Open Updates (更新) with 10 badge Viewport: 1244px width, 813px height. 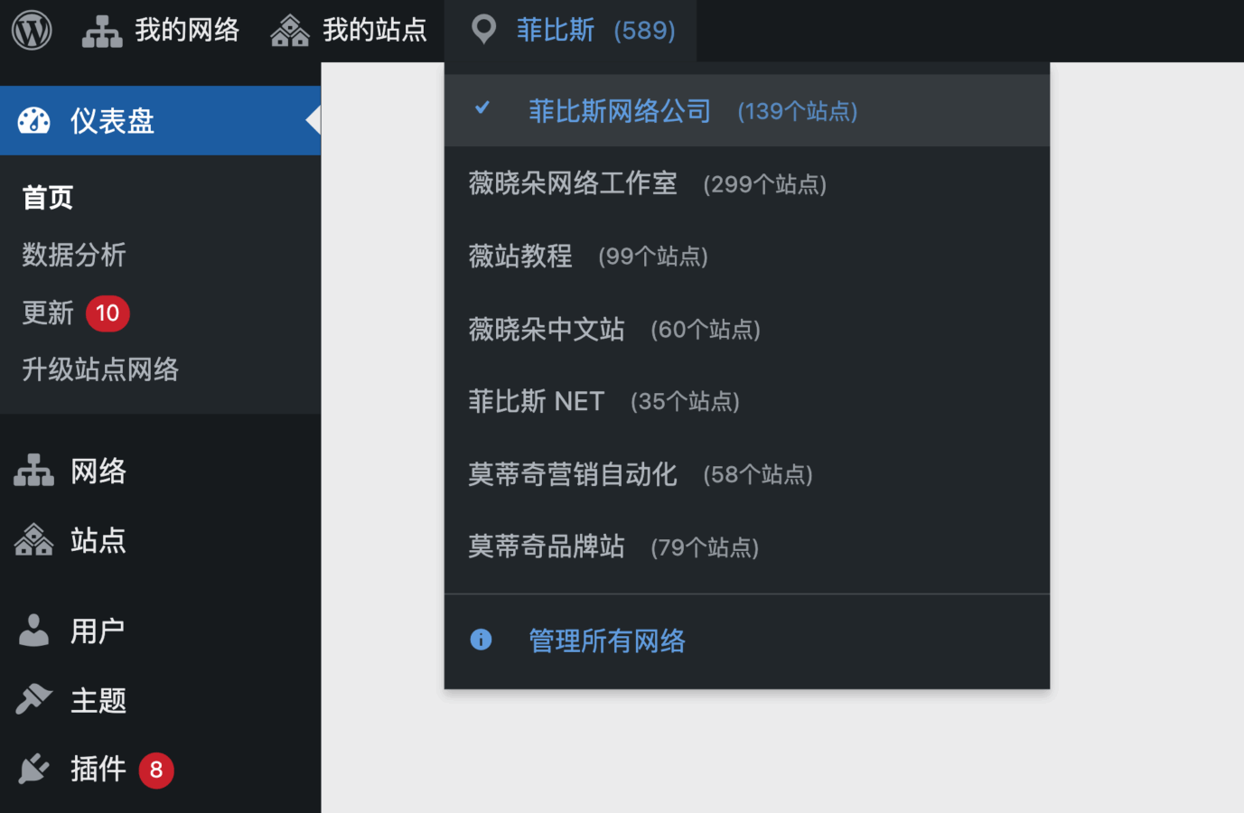pyautogui.click(x=49, y=313)
